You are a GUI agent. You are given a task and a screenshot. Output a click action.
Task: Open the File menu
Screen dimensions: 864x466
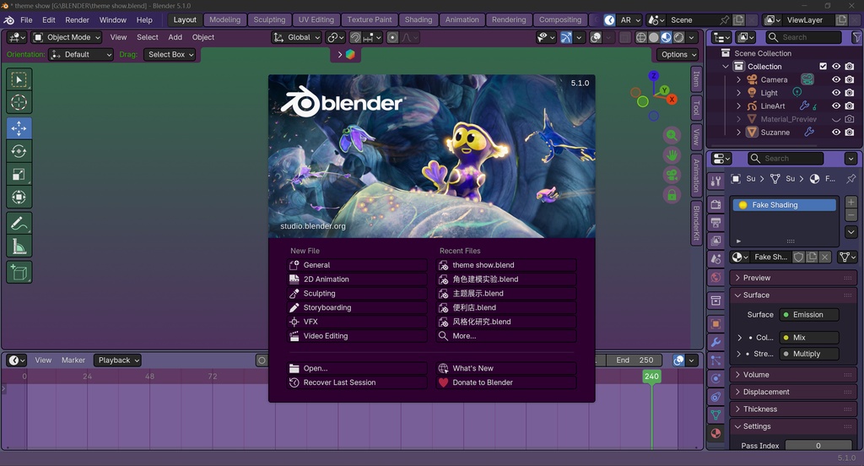click(26, 20)
